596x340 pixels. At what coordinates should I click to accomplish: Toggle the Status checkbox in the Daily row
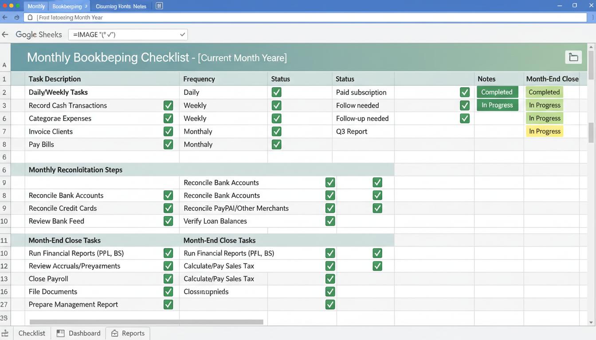276,92
